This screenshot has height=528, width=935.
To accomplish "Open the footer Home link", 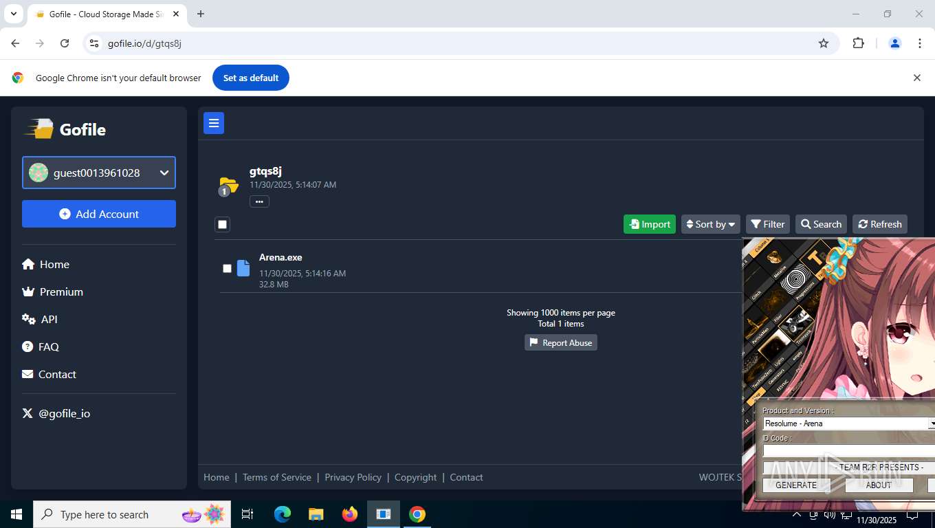I will pyautogui.click(x=217, y=477).
